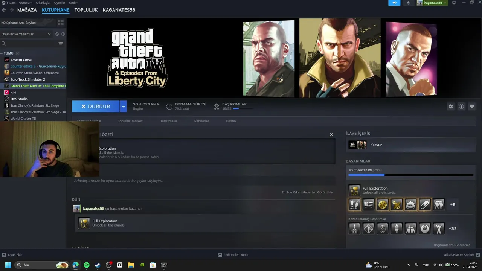Viewport: 482px width, 271px height.
Task: Open NVIDIA app from the taskbar
Action: tap(142, 265)
